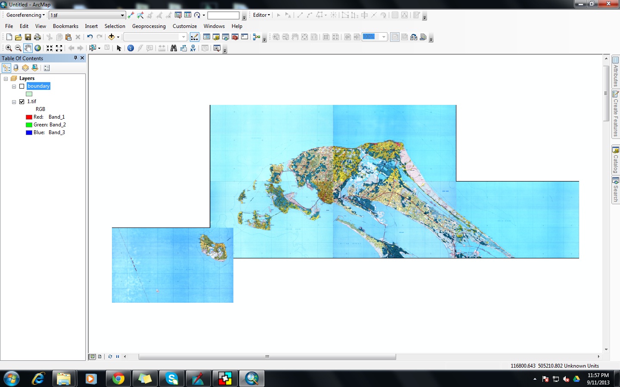Add Control Points on Georeferencing toolbar
This screenshot has height=387, width=620.
(130, 15)
